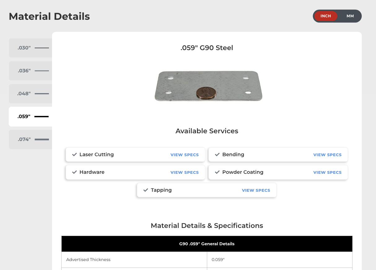Image resolution: width=376 pixels, height=270 pixels.
Task: Click the Bending checkmark icon
Action: click(x=217, y=155)
